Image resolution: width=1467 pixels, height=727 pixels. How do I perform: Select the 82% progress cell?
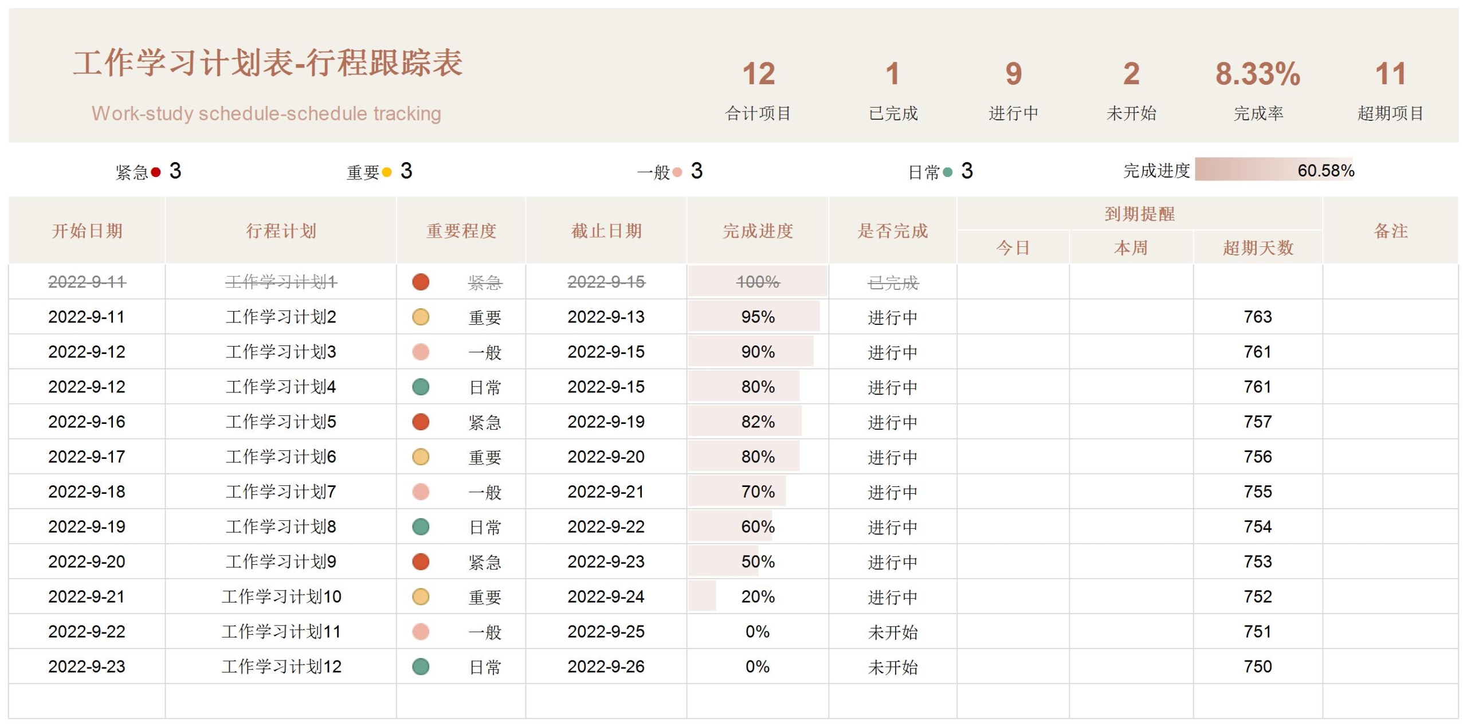(758, 422)
